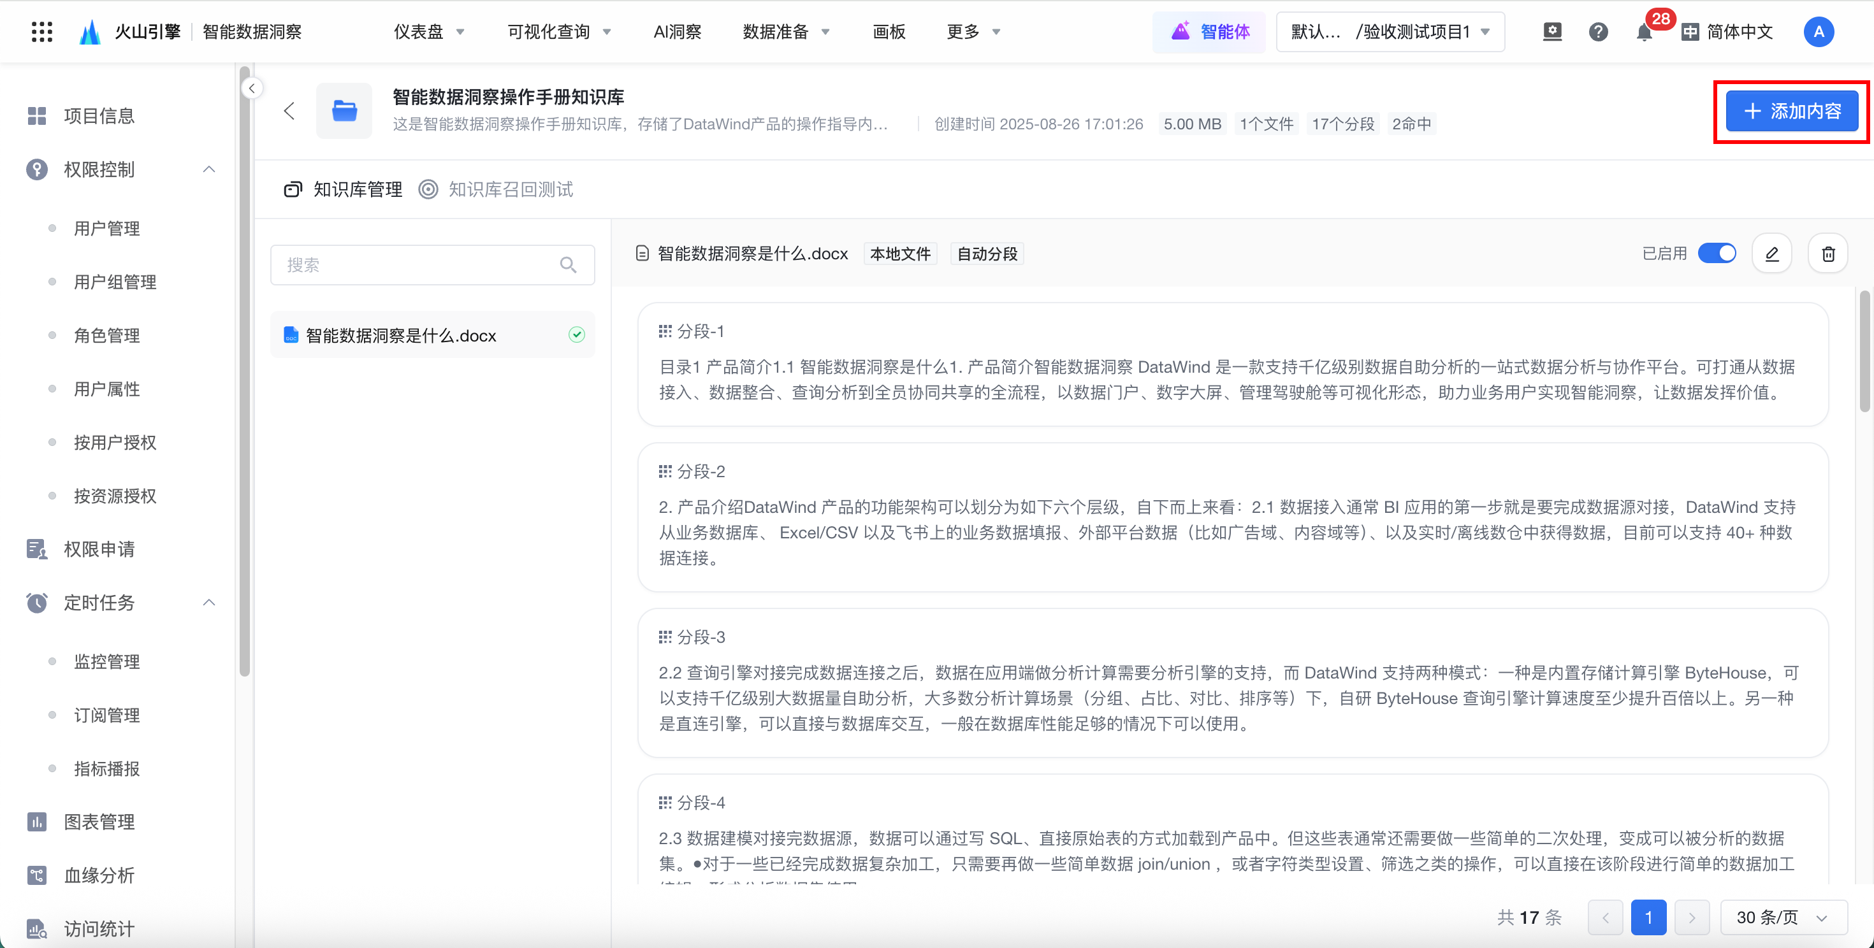Viewport: 1874px width, 948px height.
Task: Collapse the left sidebar with chevron button
Action: point(252,89)
